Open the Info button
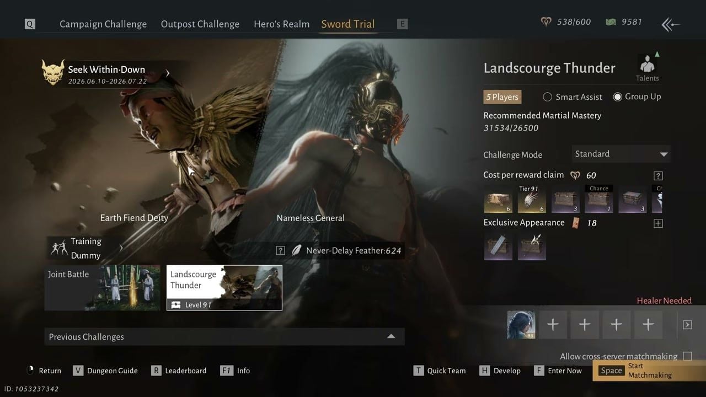 (235, 371)
